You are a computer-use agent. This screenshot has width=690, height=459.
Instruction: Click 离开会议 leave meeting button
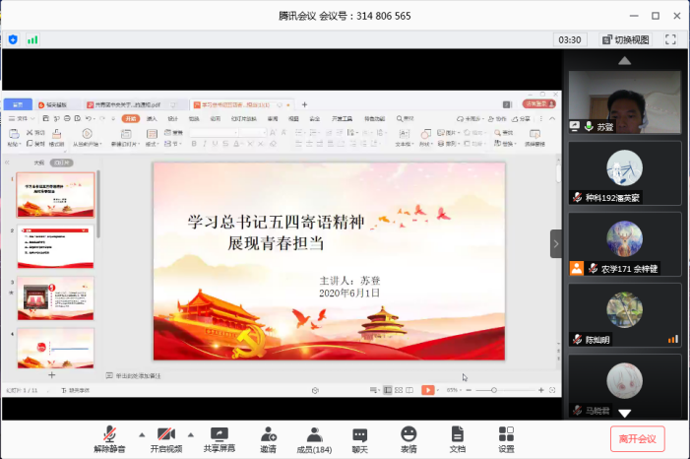tap(638, 438)
